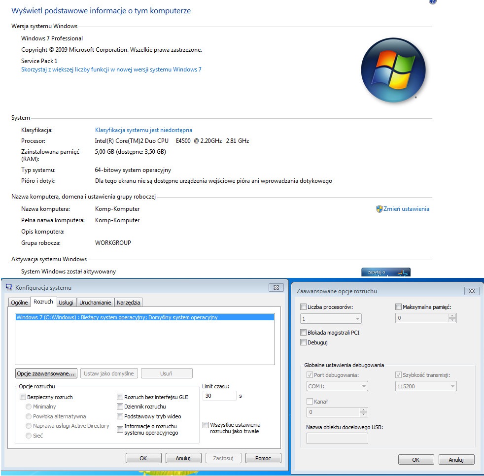Click the 'Service Pack 1' text
This screenshot has width=484, height=476.
pos(39,61)
